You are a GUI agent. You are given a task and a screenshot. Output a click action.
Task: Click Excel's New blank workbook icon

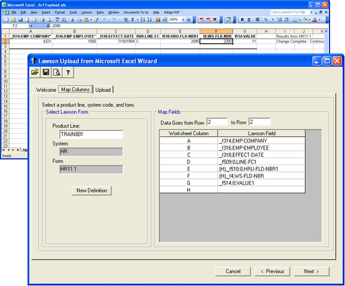7,20
